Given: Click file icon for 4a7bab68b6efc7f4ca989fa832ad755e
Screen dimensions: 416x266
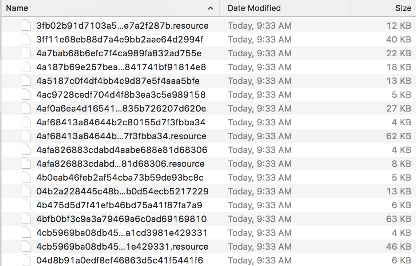Looking at the screenshot, I should (26, 53).
